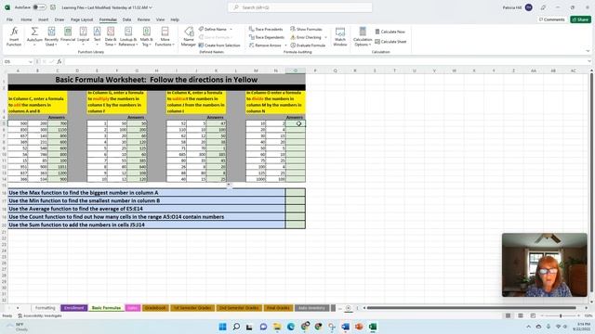Open the Name Manager
Screen dimensions: 595x334
pos(189,36)
